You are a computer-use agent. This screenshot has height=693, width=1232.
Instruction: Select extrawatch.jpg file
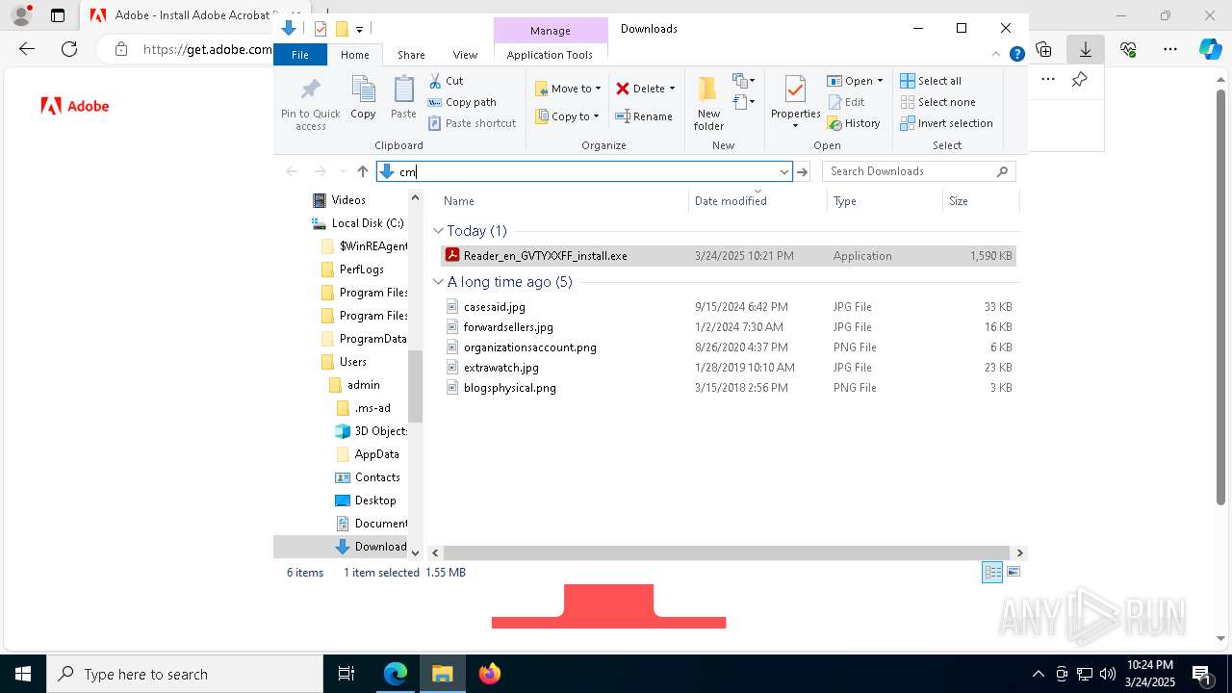click(x=728, y=368)
